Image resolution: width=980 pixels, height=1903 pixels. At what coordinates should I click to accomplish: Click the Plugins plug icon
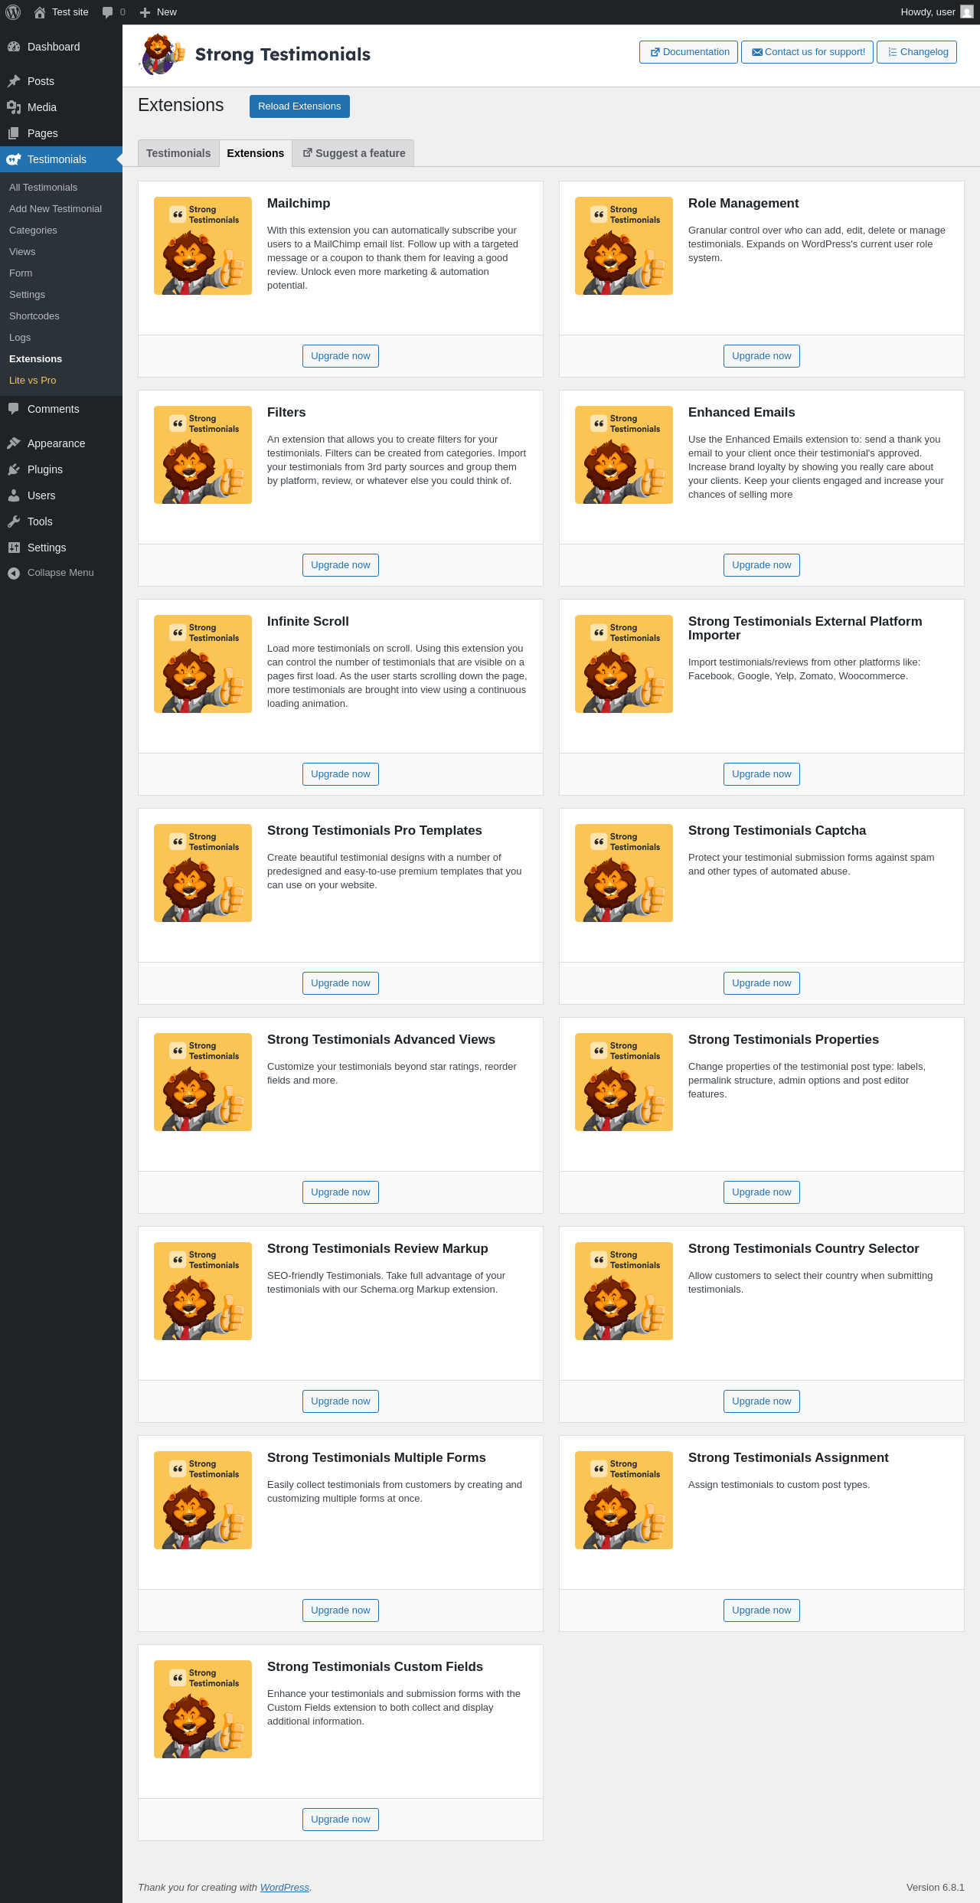tap(14, 469)
